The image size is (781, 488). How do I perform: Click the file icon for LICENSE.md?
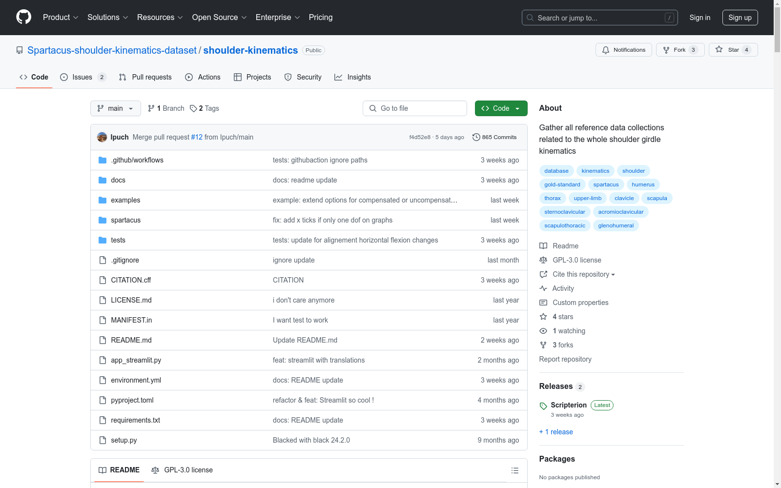[103, 300]
